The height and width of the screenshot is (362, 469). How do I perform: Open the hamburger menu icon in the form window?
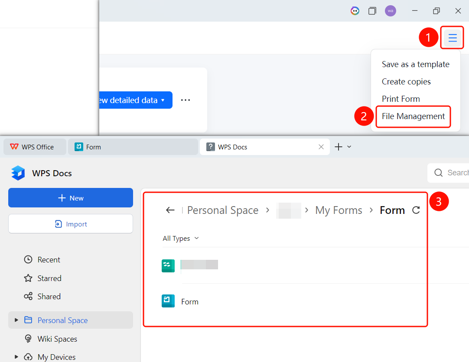pos(452,38)
